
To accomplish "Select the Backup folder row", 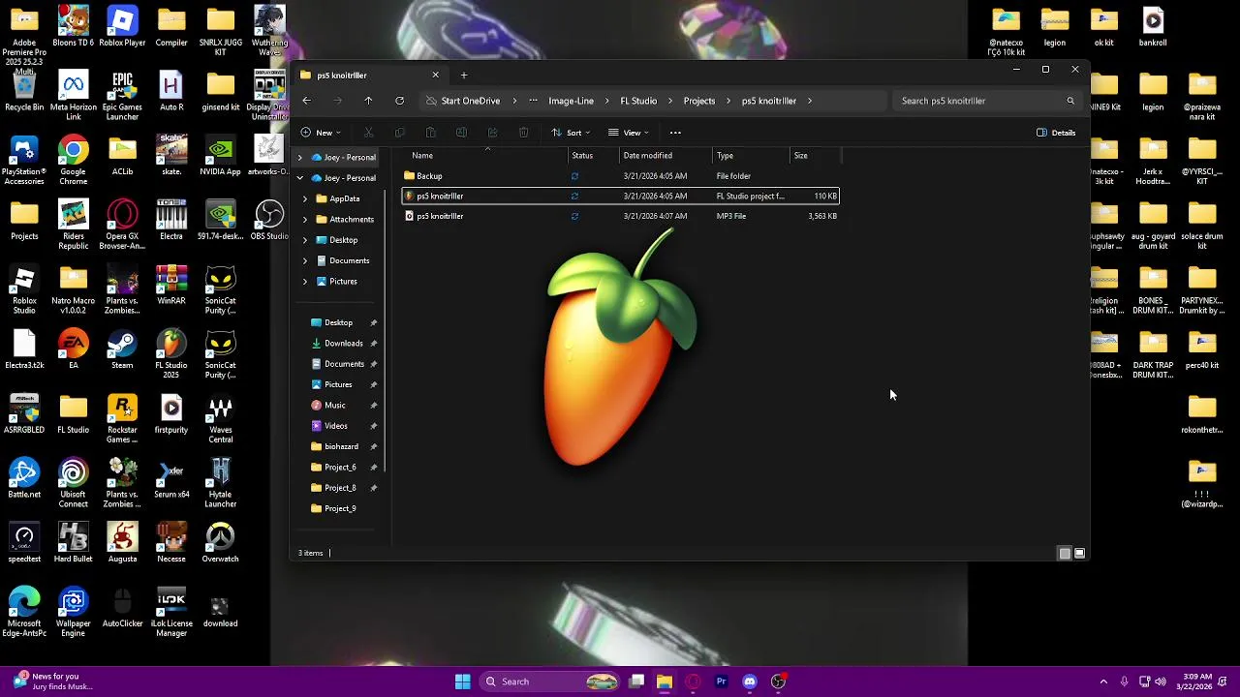I will [x=620, y=176].
